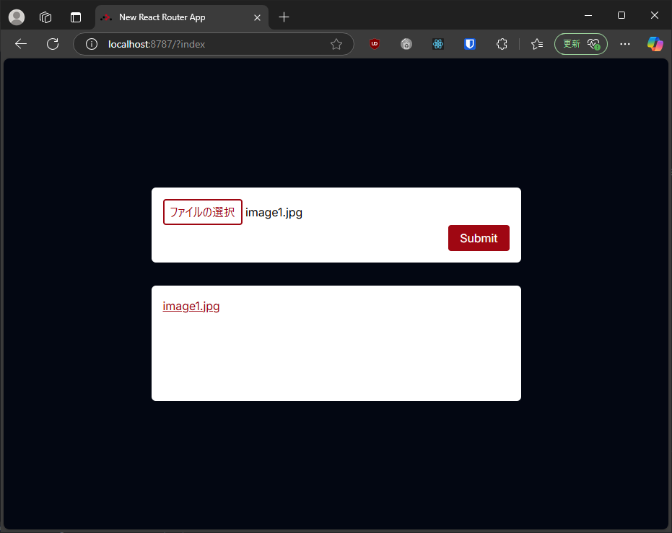This screenshot has width=672, height=533.
Task: Open uBlock Origin extension
Action: (375, 44)
